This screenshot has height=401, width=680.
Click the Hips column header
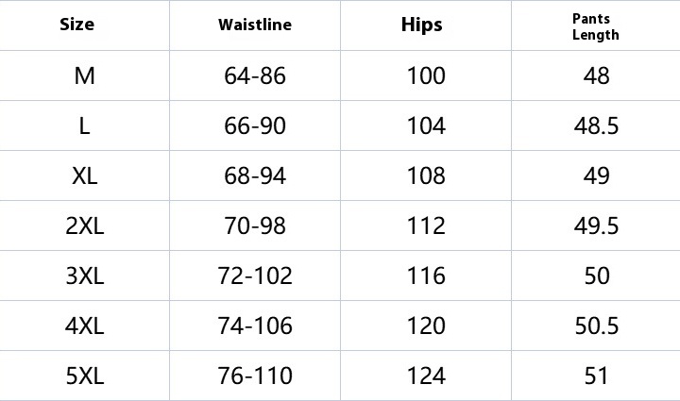point(421,25)
